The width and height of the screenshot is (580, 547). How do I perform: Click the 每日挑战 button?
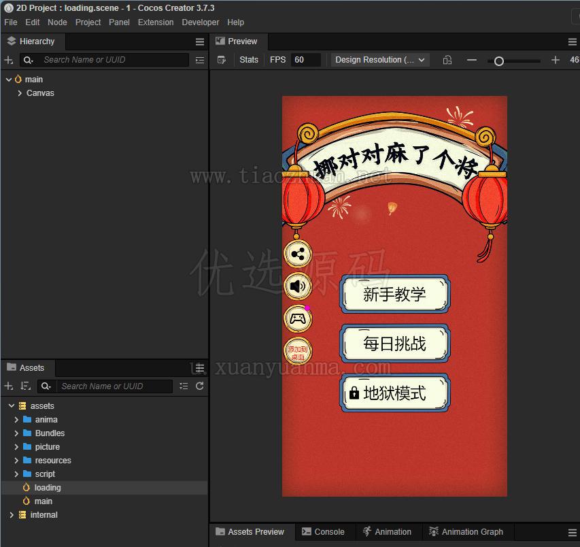394,344
